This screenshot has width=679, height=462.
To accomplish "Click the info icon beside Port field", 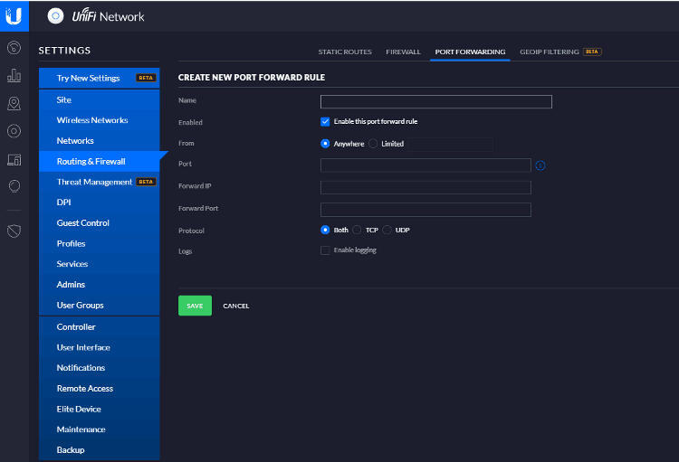I will pos(540,165).
